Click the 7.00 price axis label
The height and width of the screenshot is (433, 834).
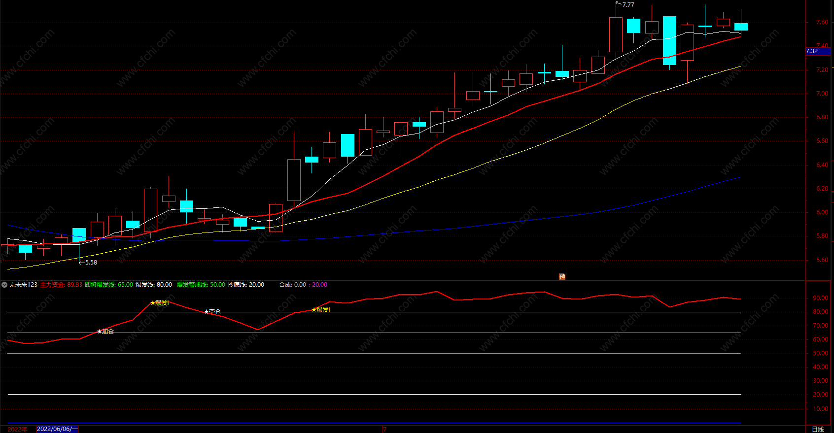point(822,94)
